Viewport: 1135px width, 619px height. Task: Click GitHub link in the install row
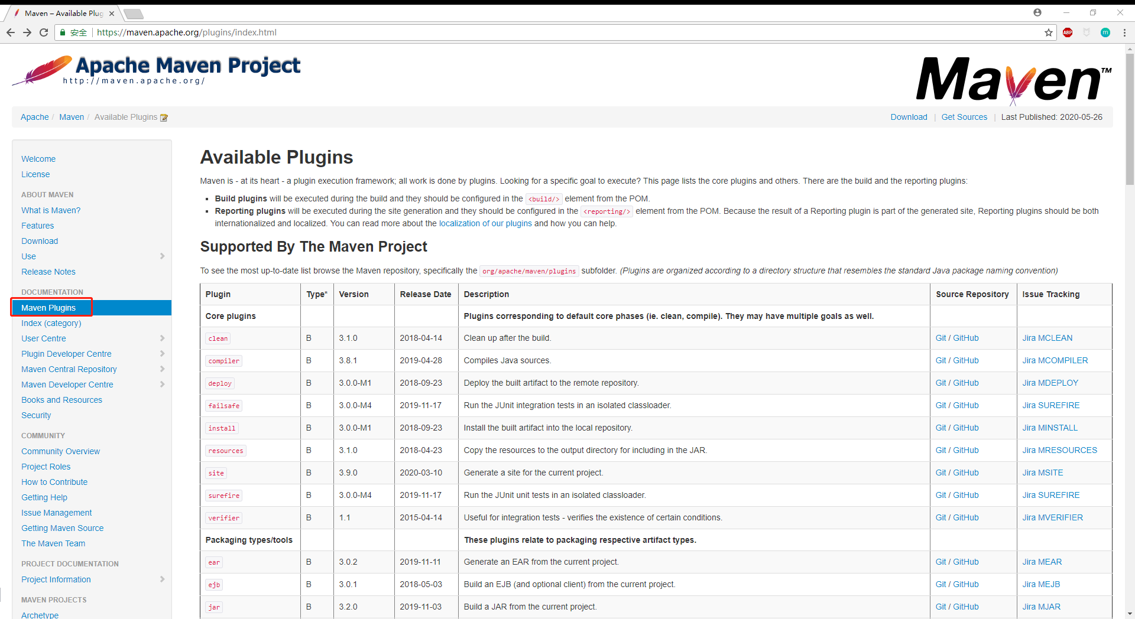(966, 428)
